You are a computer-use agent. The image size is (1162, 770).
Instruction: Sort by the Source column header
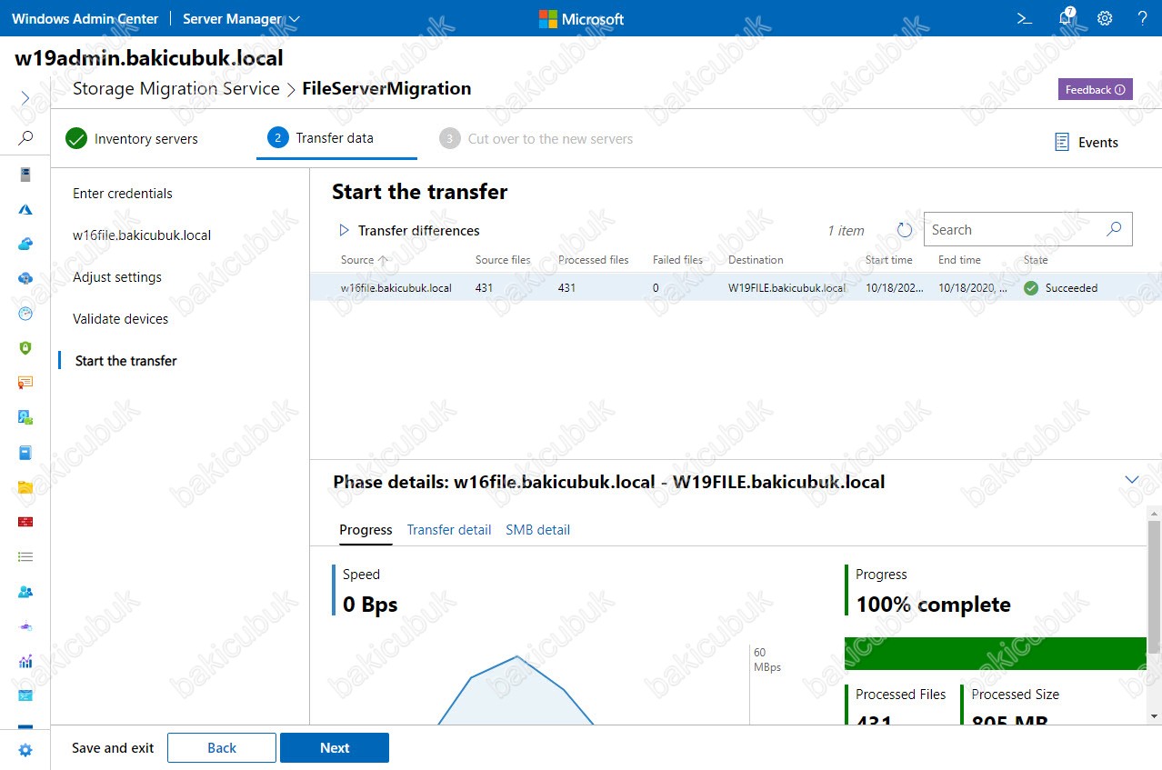(x=357, y=260)
